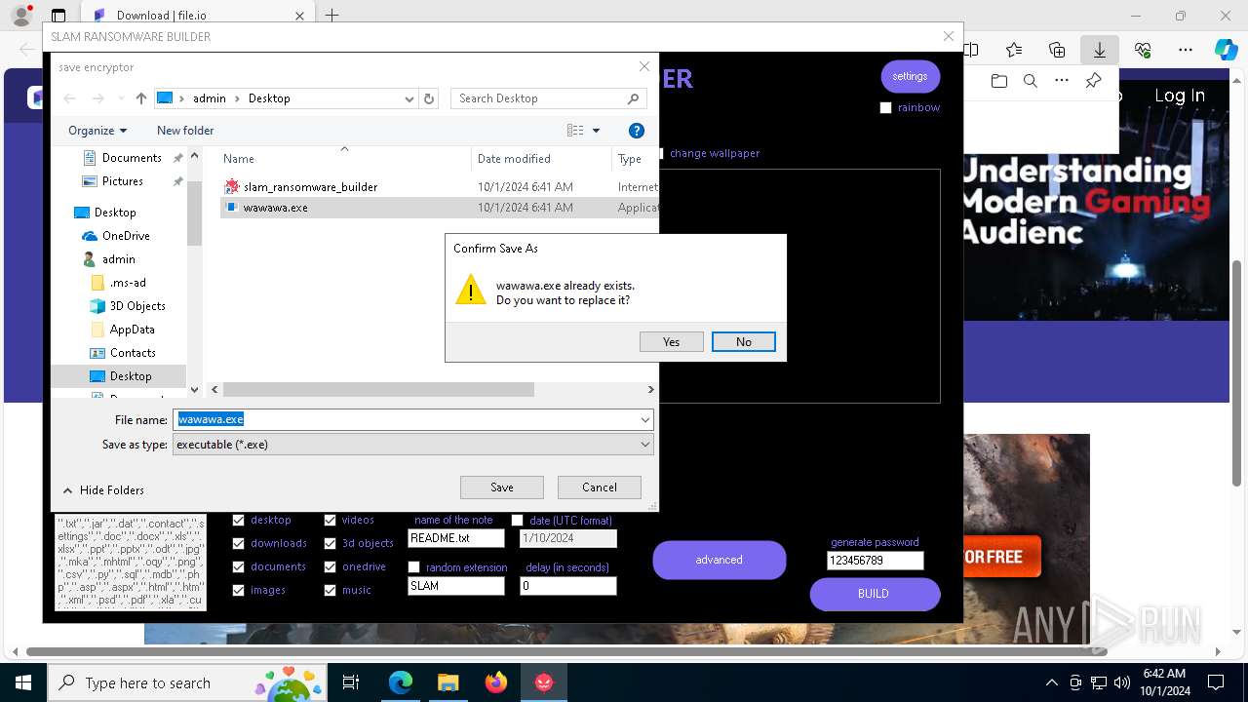
Task: Uncheck the videos folder checkbox
Action: click(x=330, y=521)
